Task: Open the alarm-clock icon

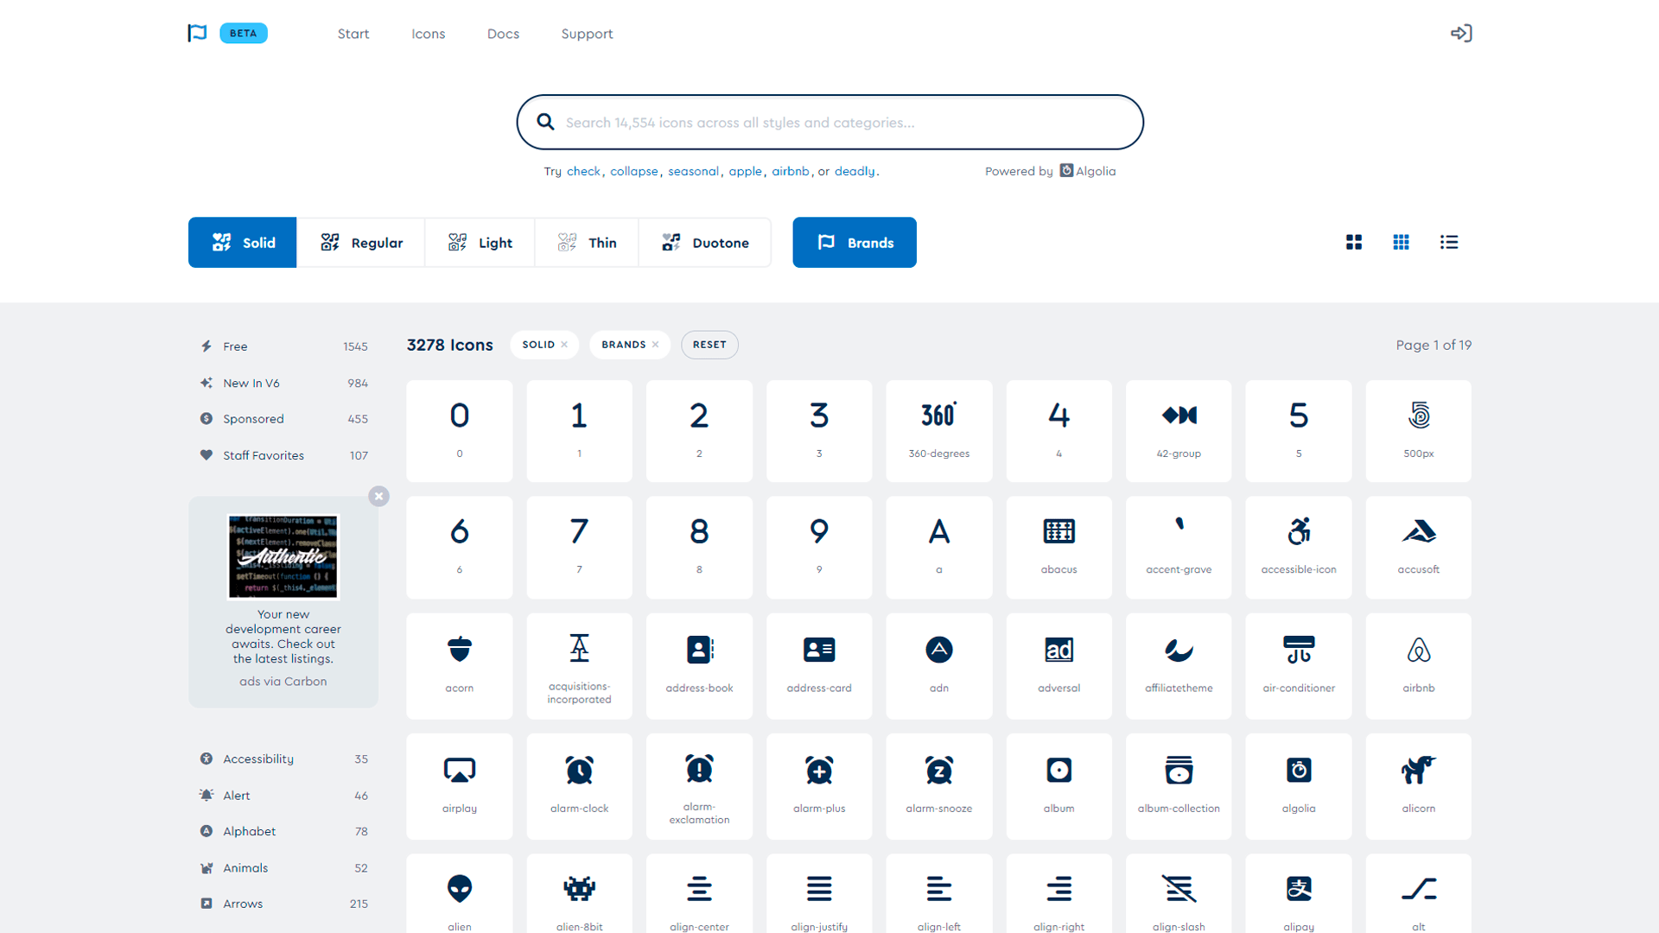Action: tap(579, 786)
